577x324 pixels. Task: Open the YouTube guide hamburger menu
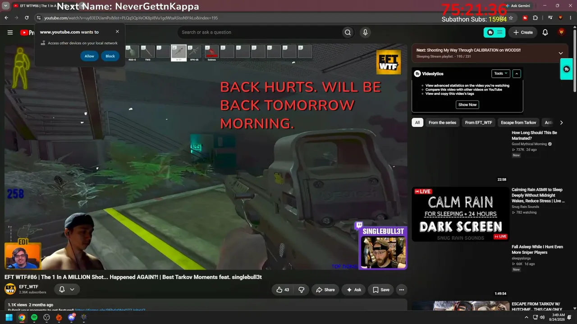tap(10, 32)
